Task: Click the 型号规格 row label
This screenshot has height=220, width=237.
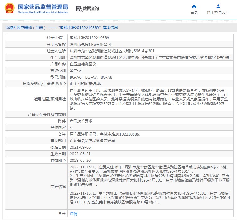Action: coord(58,77)
